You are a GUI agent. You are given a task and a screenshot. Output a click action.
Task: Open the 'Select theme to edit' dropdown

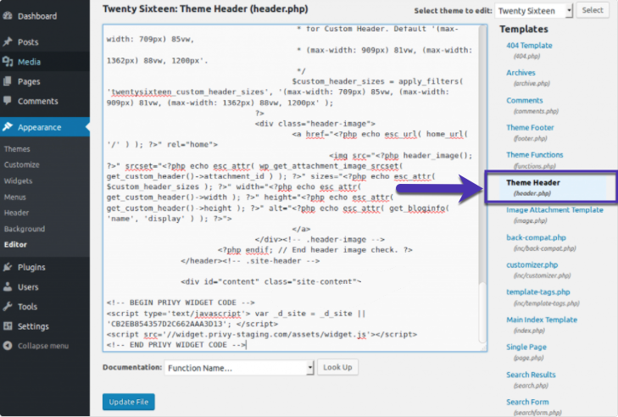click(534, 11)
